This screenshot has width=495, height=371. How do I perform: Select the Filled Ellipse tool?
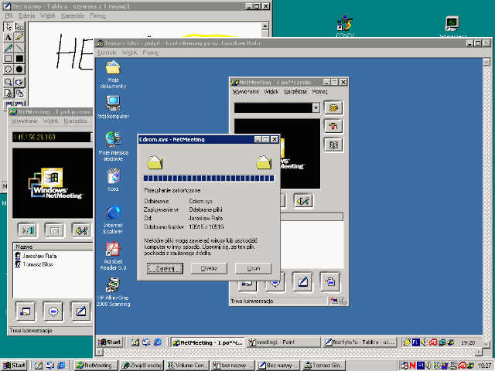click(19, 69)
